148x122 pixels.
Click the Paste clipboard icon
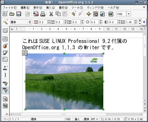tap(65, 14)
